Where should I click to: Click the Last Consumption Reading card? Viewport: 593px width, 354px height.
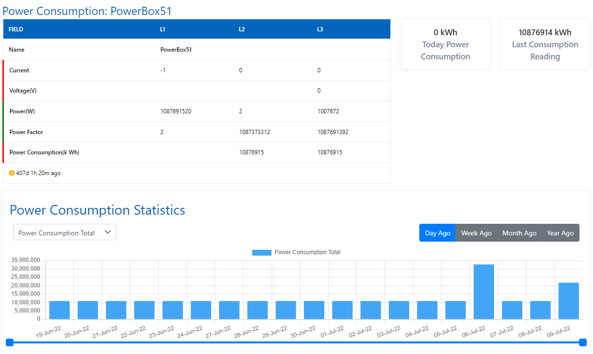tap(545, 43)
